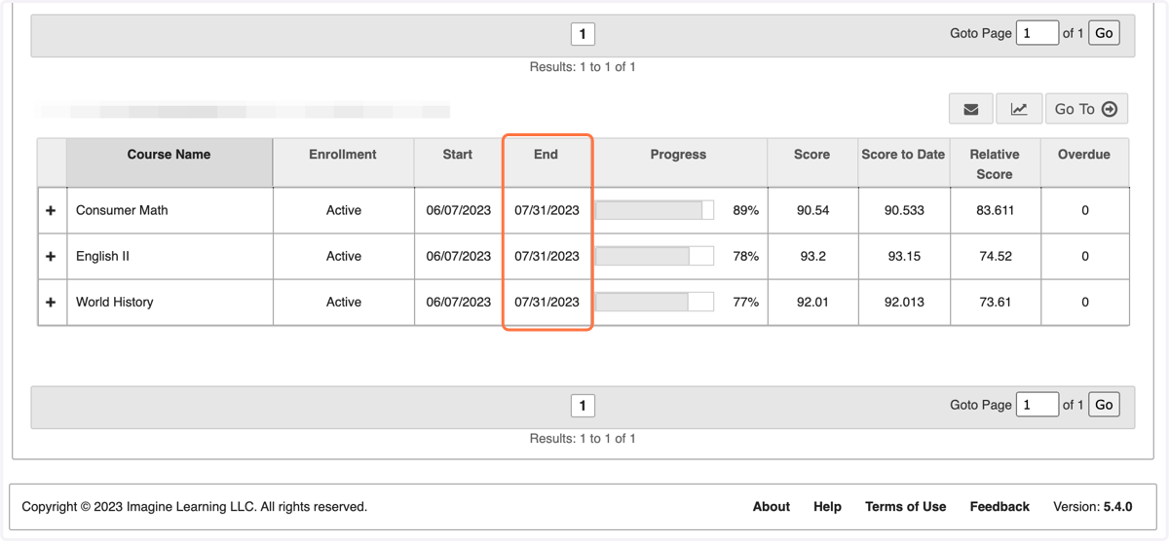Image resolution: width=1169 pixels, height=541 pixels.
Task: Expand the World History row plus icon
Action: click(51, 302)
